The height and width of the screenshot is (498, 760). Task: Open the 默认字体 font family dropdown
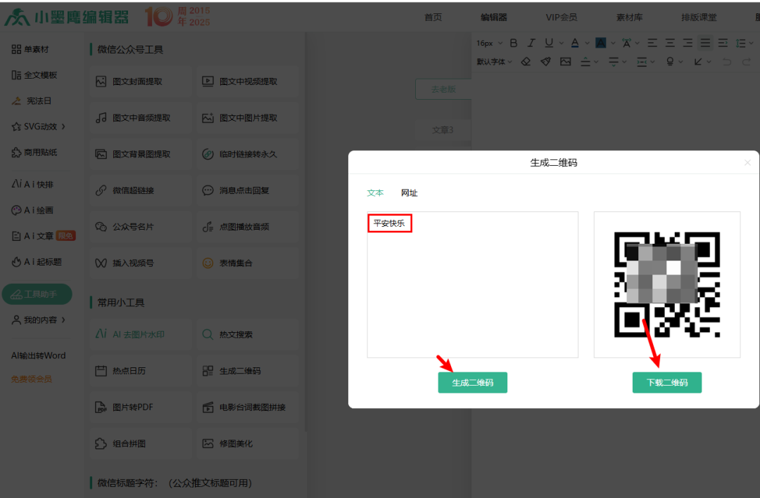495,62
